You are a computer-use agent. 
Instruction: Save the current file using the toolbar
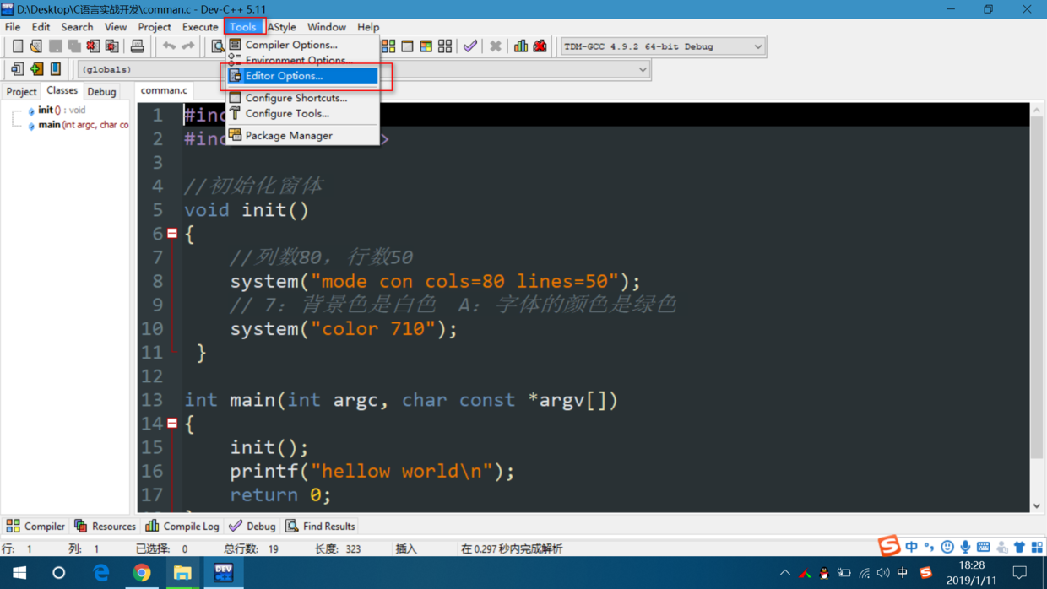pos(55,46)
